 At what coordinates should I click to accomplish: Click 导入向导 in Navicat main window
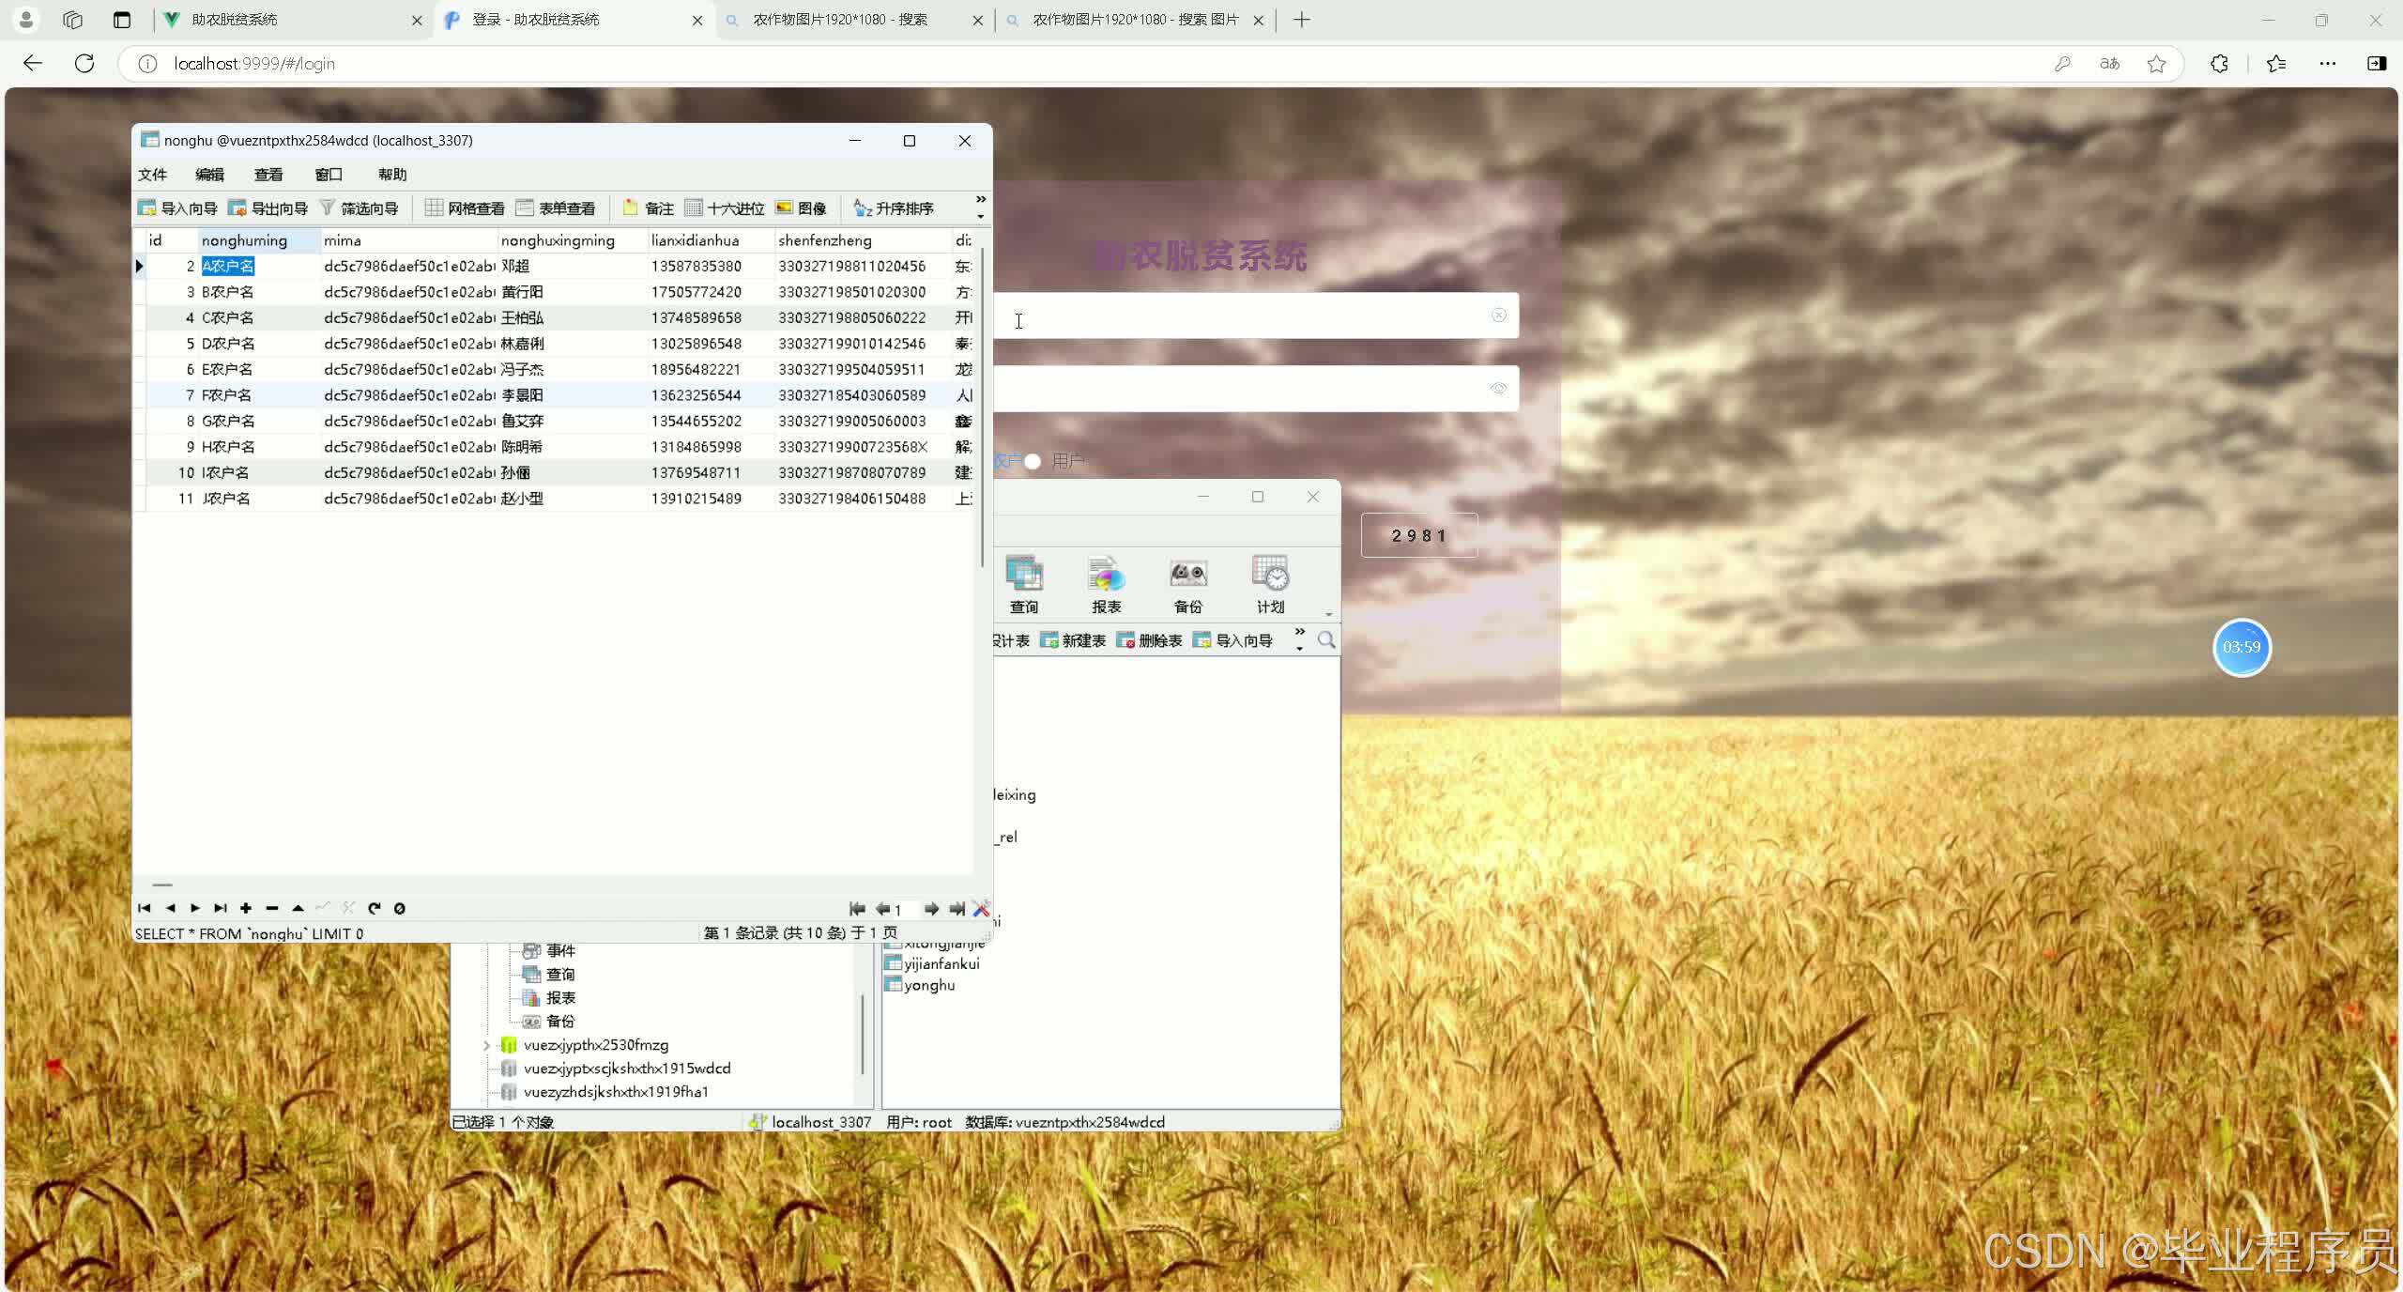coord(1232,640)
